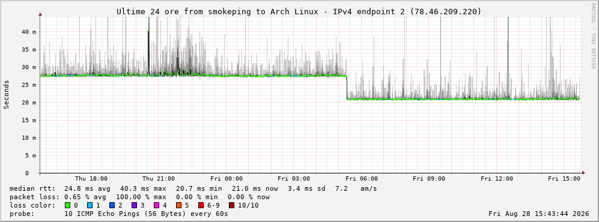Click the Fri 00:00 time axis label
The image size is (599, 222).
click(227, 179)
